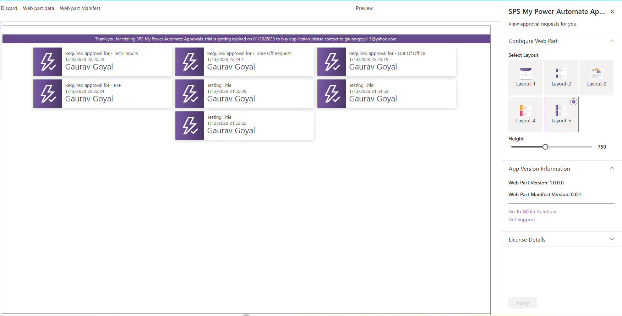Open 'Required approval for - RFP' title
Viewport: 622px width, 316px height.
pyautogui.click(x=93, y=85)
